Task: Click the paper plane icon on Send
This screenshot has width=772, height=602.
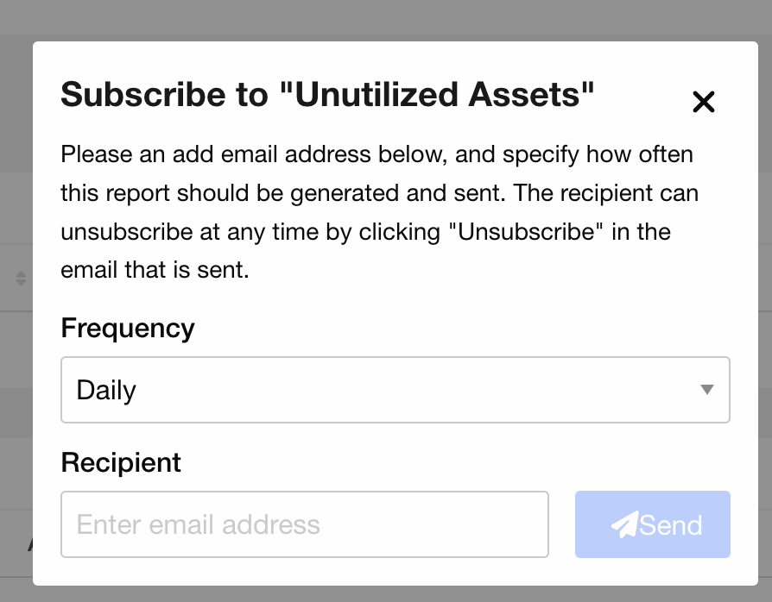Action: [624, 524]
